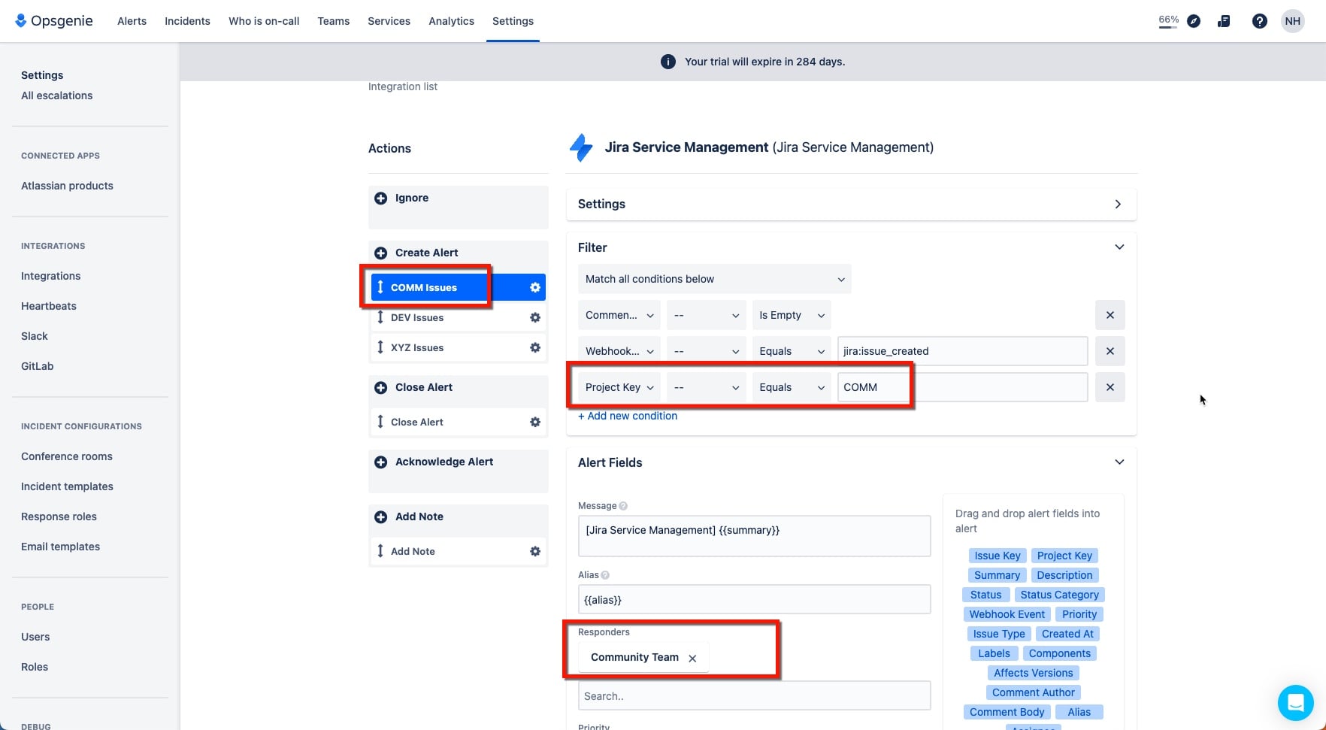The height and width of the screenshot is (730, 1326).
Task: Click plus icon beside Ignore action
Action: pyautogui.click(x=381, y=198)
